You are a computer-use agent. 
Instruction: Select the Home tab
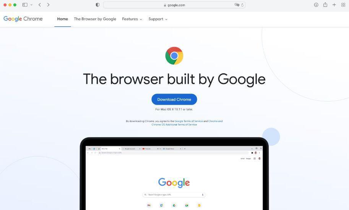63,19
